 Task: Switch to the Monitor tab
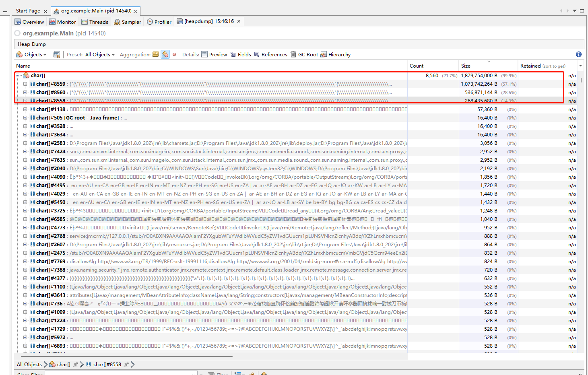coord(62,22)
